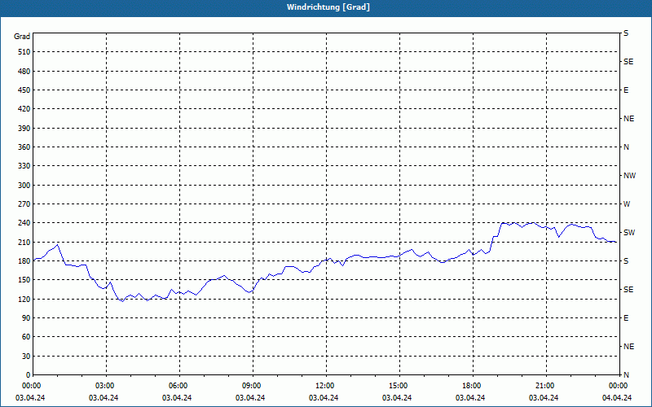Select the SE compass label level with 480
This screenshot has width=652, height=407.
(x=628, y=62)
